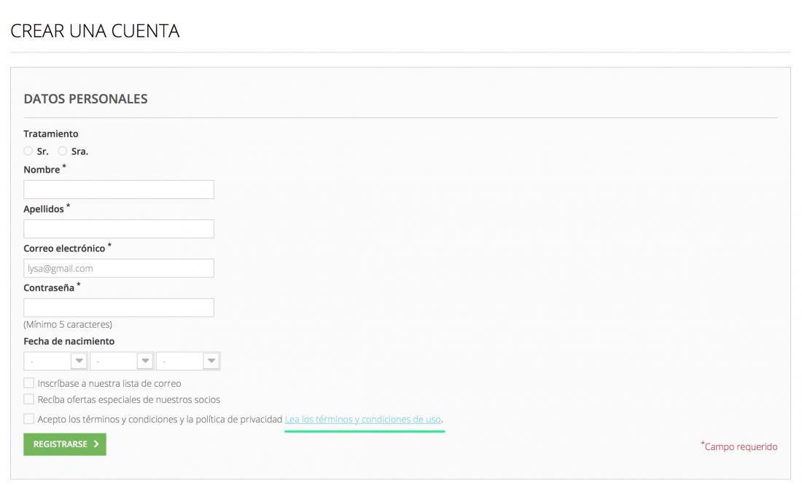Select the Sr. radio button
Viewport: 802px width, 488px height.
tap(28, 151)
